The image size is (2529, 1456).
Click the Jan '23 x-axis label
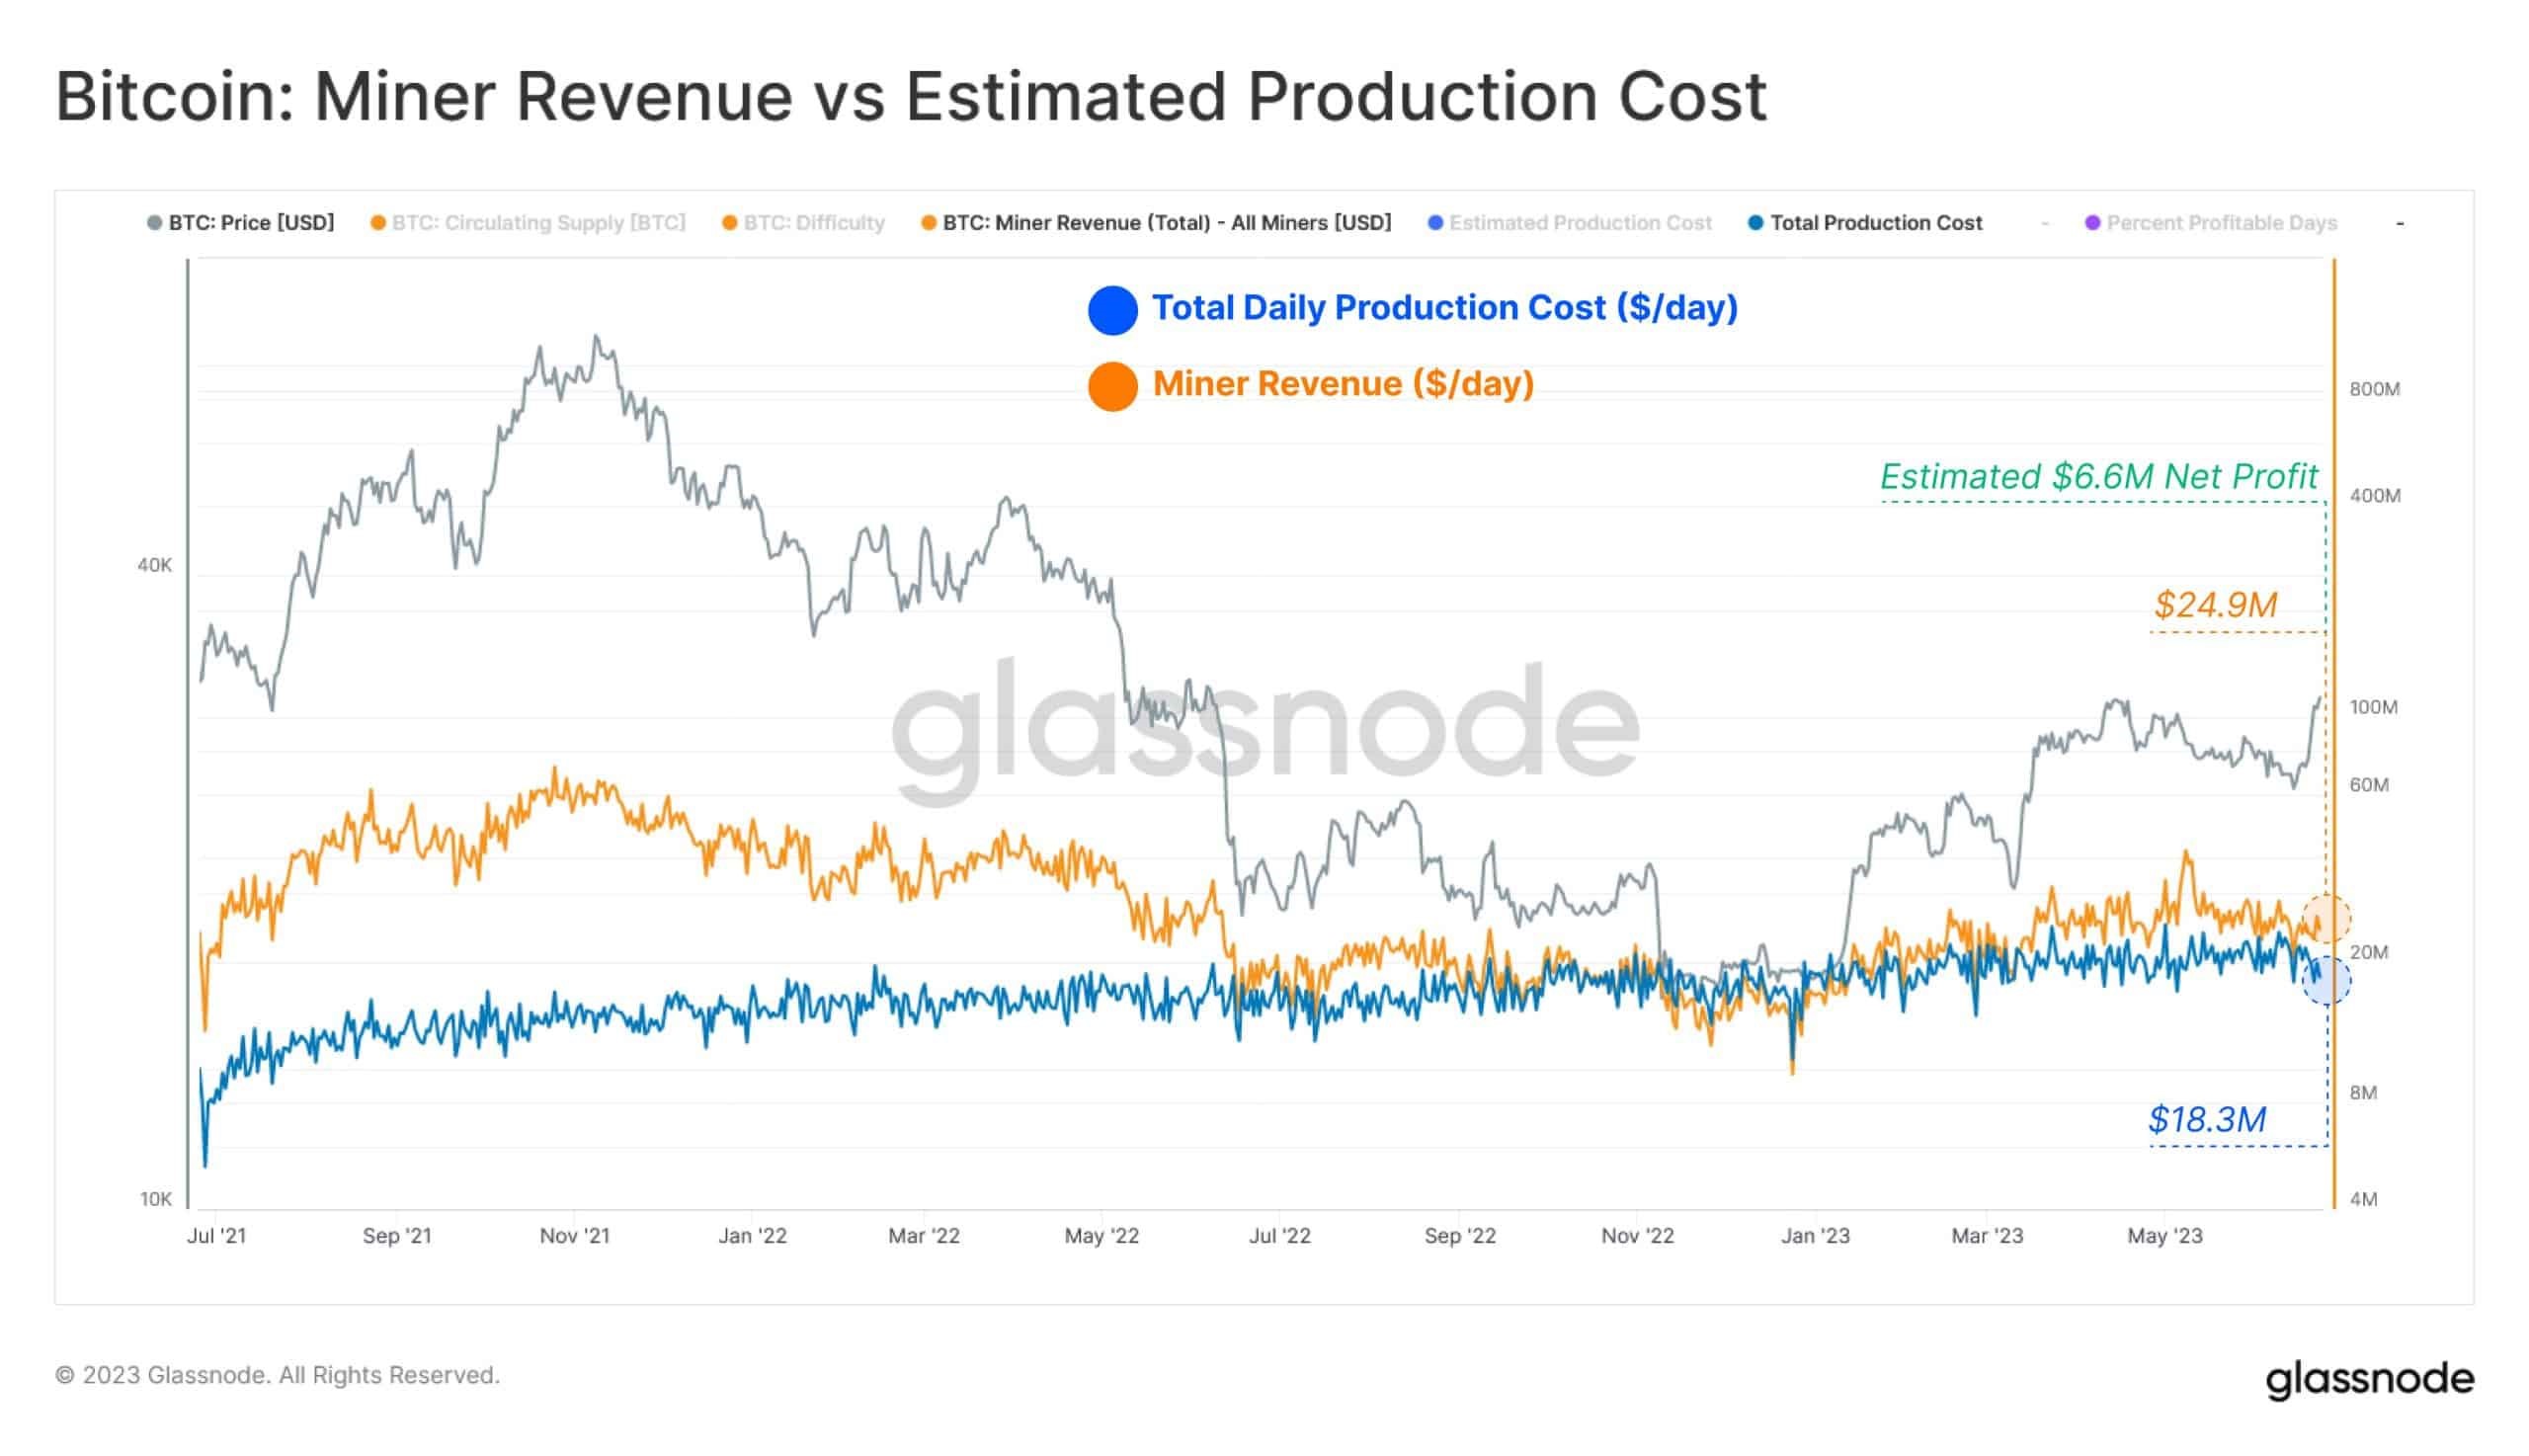click(1815, 1236)
